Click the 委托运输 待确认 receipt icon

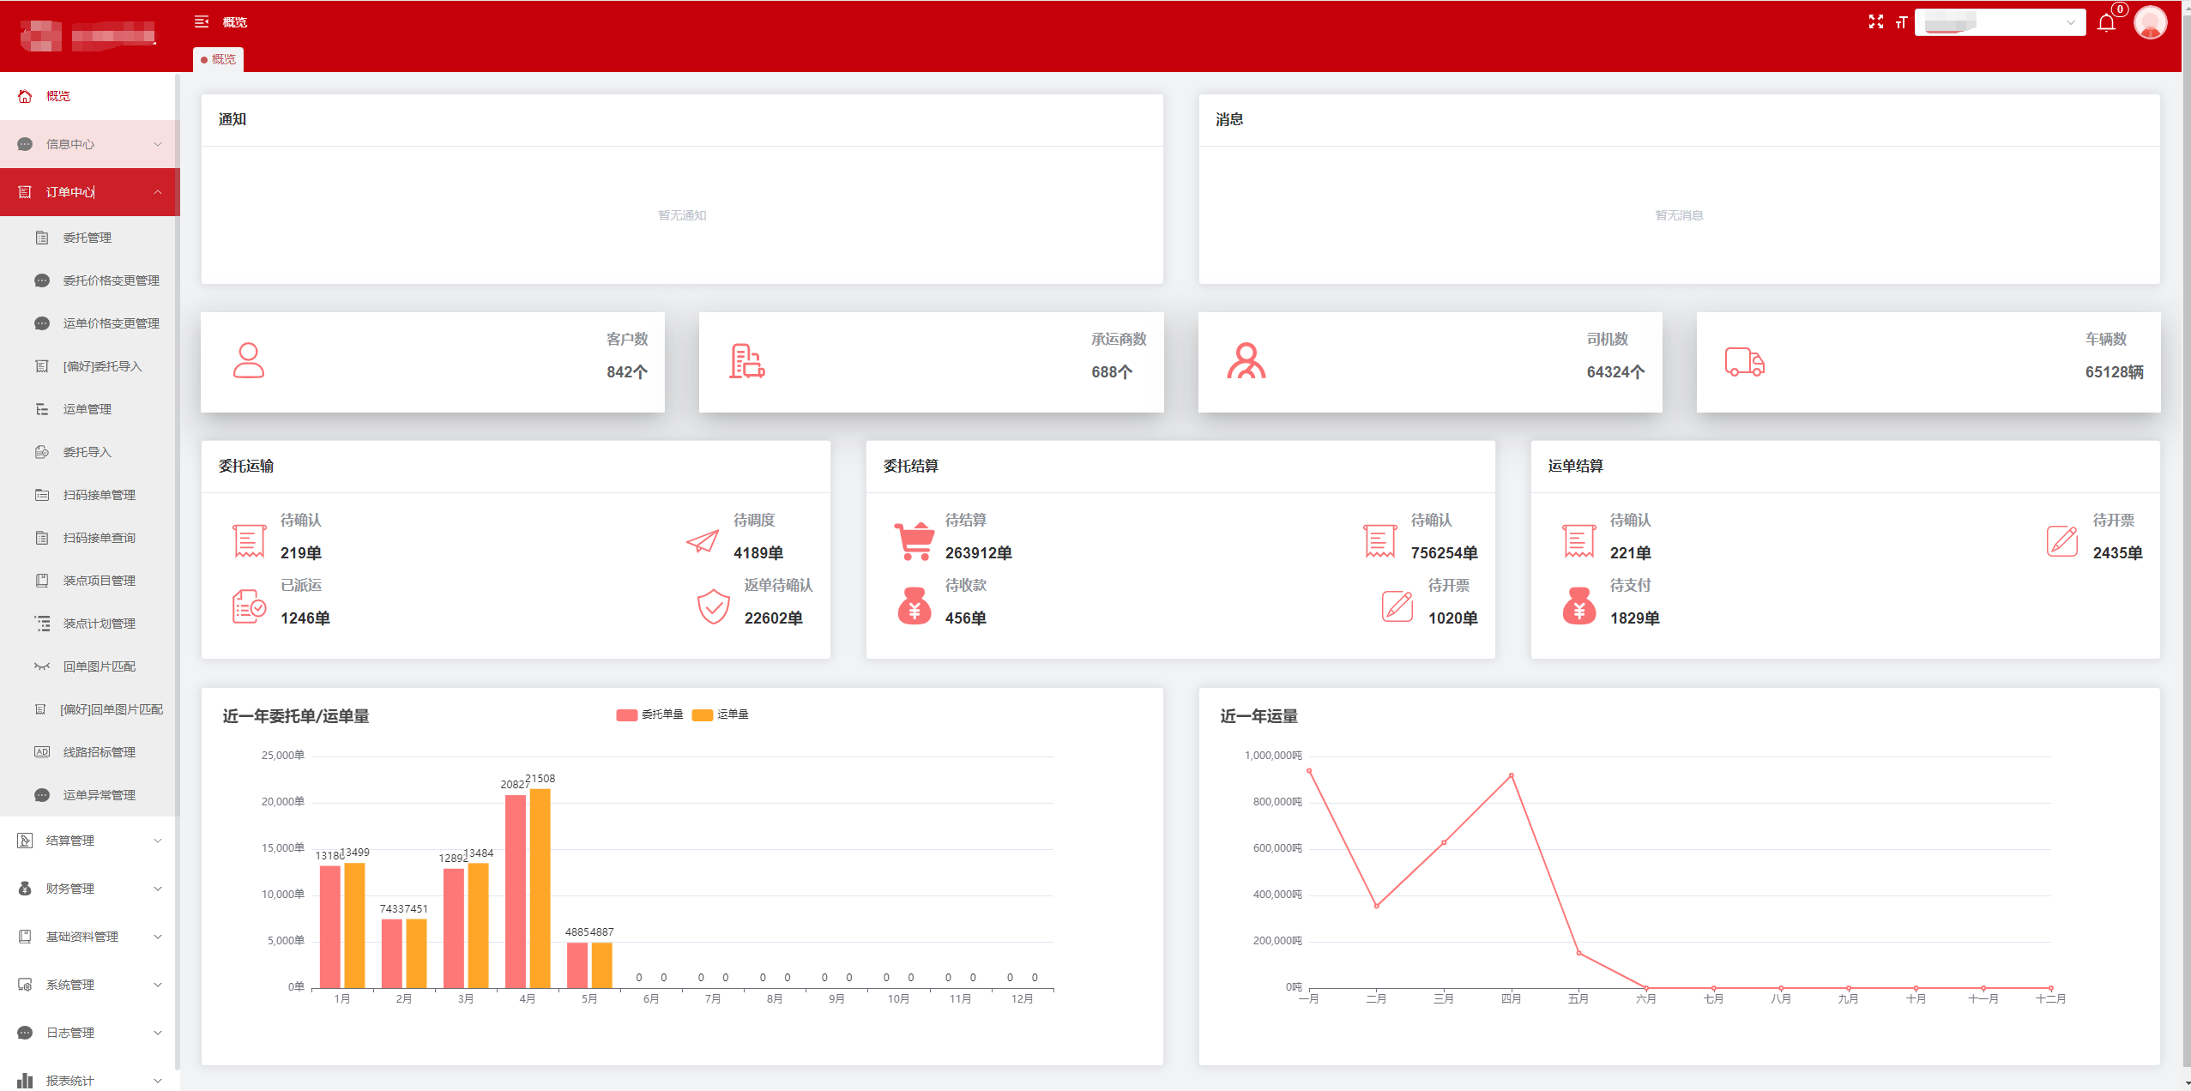pyautogui.click(x=249, y=541)
